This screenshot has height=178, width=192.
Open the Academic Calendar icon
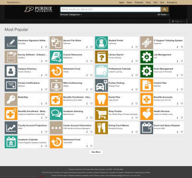click(11, 142)
